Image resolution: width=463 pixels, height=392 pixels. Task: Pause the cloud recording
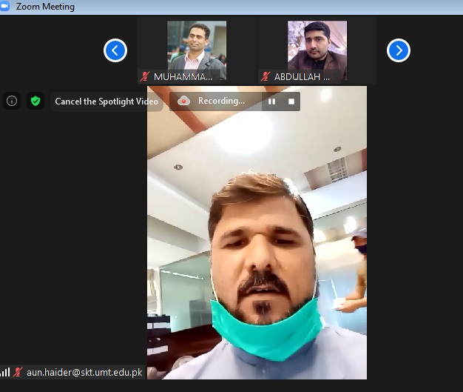pyautogui.click(x=271, y=101)
